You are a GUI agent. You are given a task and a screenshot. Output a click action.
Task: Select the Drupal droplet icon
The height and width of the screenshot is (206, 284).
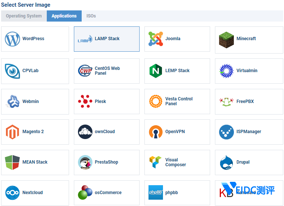[x=226, y=162]
